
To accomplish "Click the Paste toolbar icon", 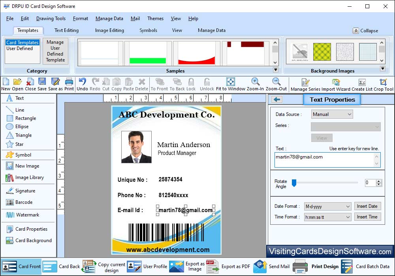I will pyautogui.click(x=128, y=84).
